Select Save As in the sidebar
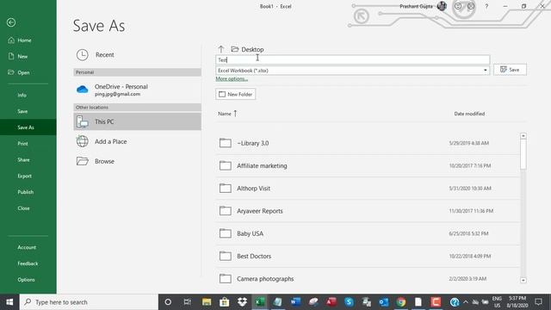The width and height of the screenshot is (551, 310). (28, 127)
